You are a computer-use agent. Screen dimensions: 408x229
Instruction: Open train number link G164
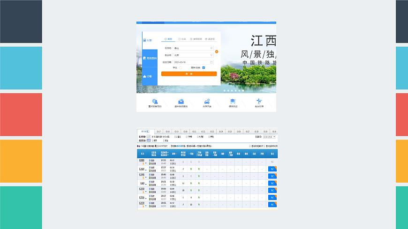(142, 169)
